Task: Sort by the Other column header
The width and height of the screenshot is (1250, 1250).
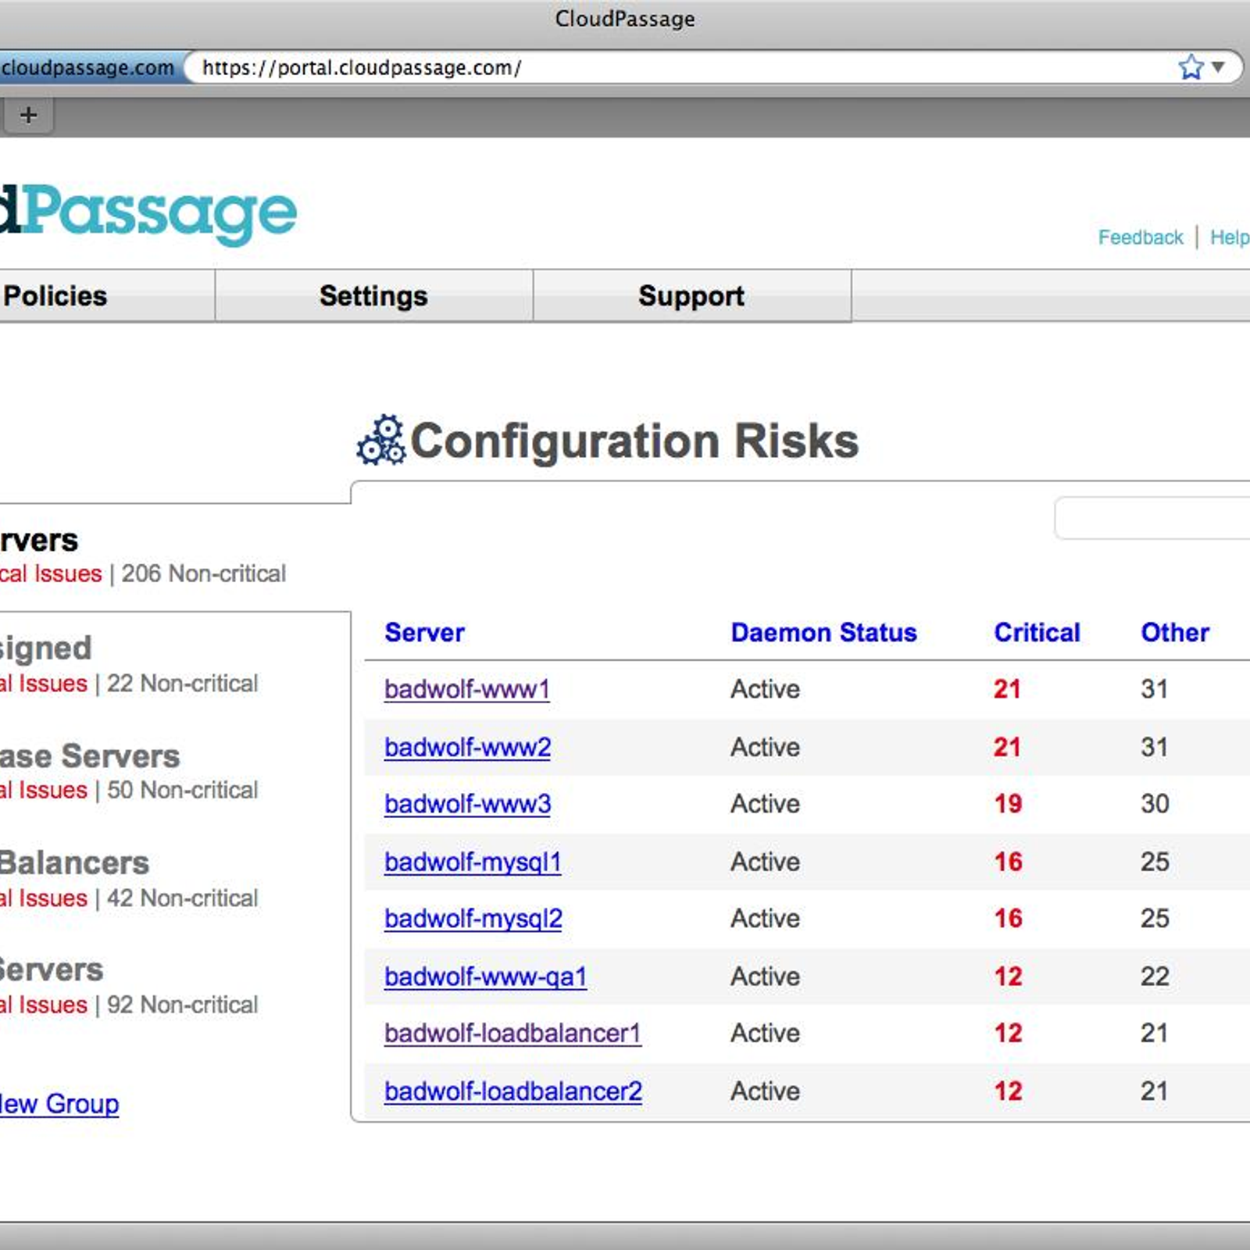Action: point(1175,632)
